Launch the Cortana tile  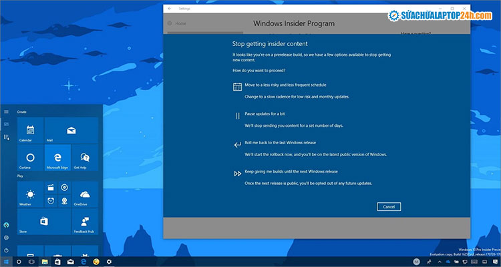[30, 158]
